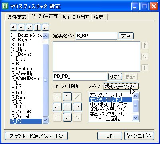160x144 pixels.
Task: Switch to the ジェスチャ定義 tab
Action: pyautogui.click(x=45, y=16)
